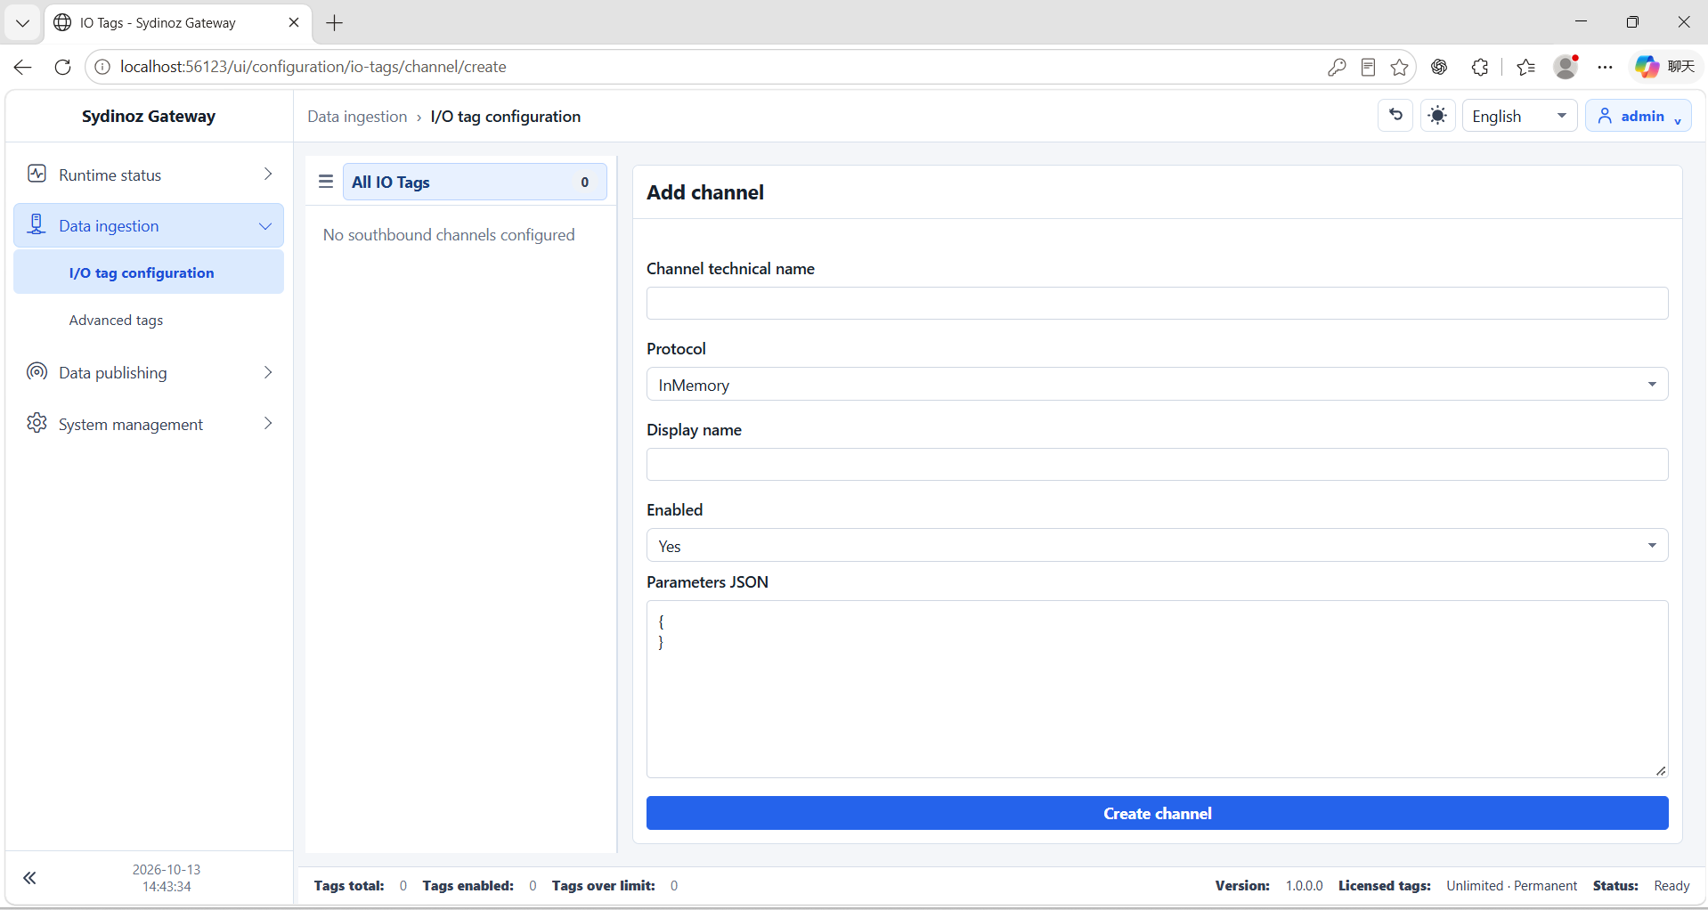Viewport: 1708px width, 910px height.
Task: Click the Sydinoz Gateway title
Action: pos(149,117)
